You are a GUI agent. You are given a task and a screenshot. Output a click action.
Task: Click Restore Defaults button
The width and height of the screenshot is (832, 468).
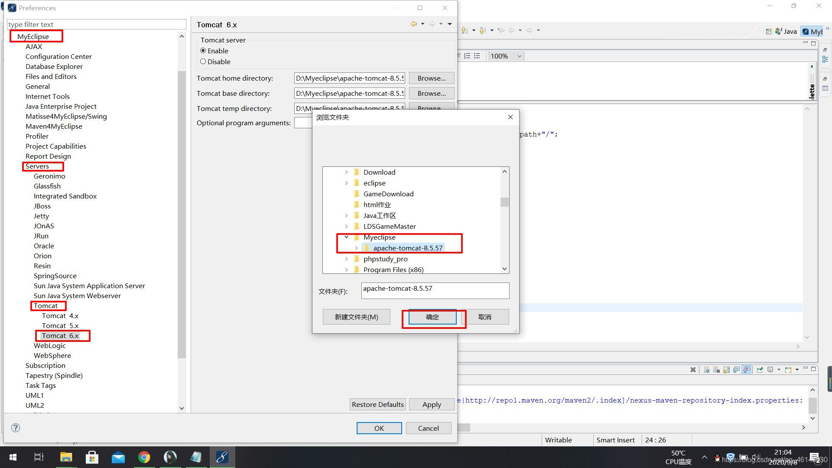click(x=378, y=404)
